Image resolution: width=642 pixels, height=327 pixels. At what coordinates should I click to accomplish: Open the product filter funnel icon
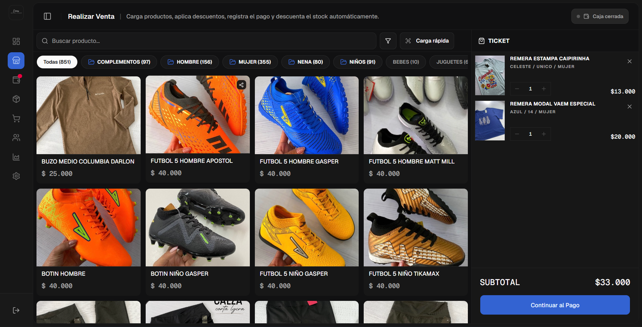(388, 41)
